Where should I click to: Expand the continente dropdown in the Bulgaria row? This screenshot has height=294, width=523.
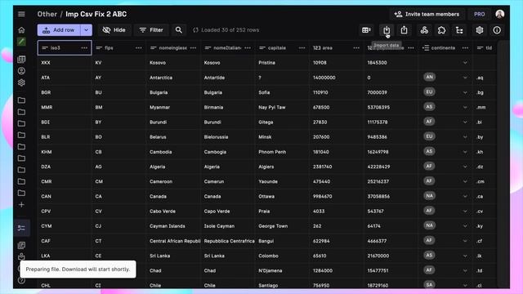pyautogui.click(x=465, y=92)
